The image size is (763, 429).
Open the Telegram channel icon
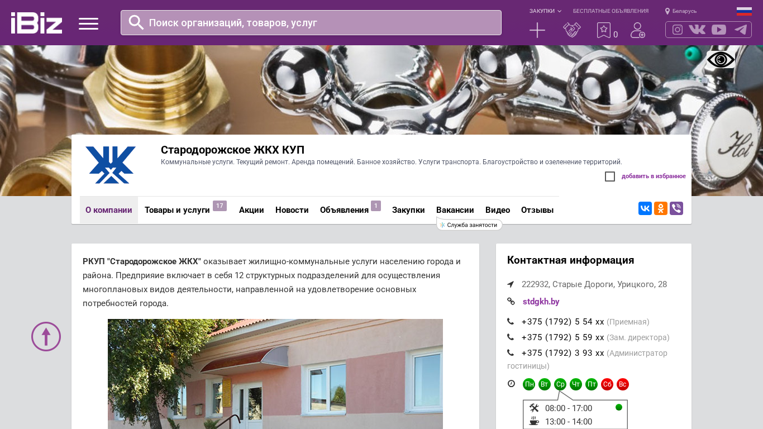click(741, 30)
